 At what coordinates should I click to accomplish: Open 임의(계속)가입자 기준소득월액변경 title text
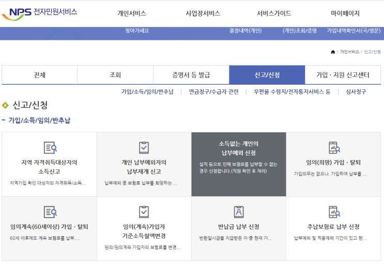pos(144,231)
